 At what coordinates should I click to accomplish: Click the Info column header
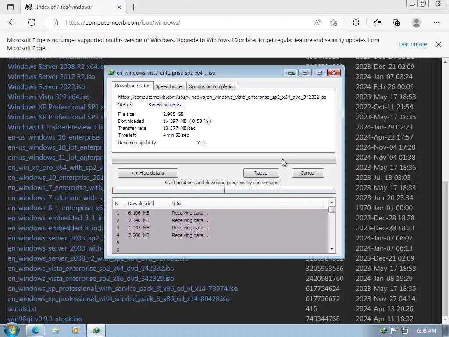tap(176, 204)
